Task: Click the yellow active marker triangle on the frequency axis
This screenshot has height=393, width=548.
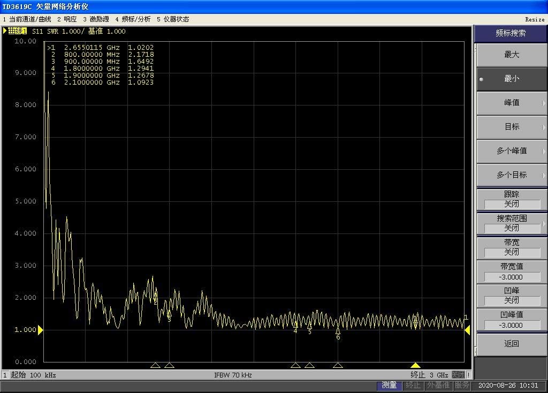Action: pos(415,366)
